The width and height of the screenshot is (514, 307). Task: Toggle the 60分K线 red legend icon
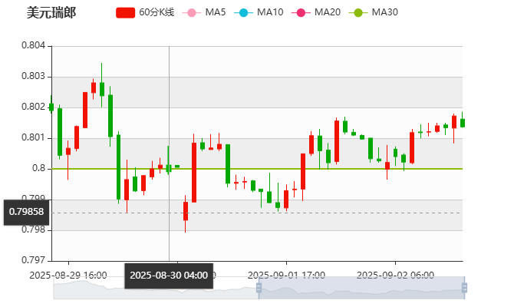click(x=126, y=13)
